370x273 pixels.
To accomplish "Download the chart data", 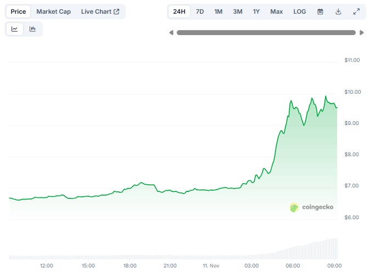I will click(338, 12).
